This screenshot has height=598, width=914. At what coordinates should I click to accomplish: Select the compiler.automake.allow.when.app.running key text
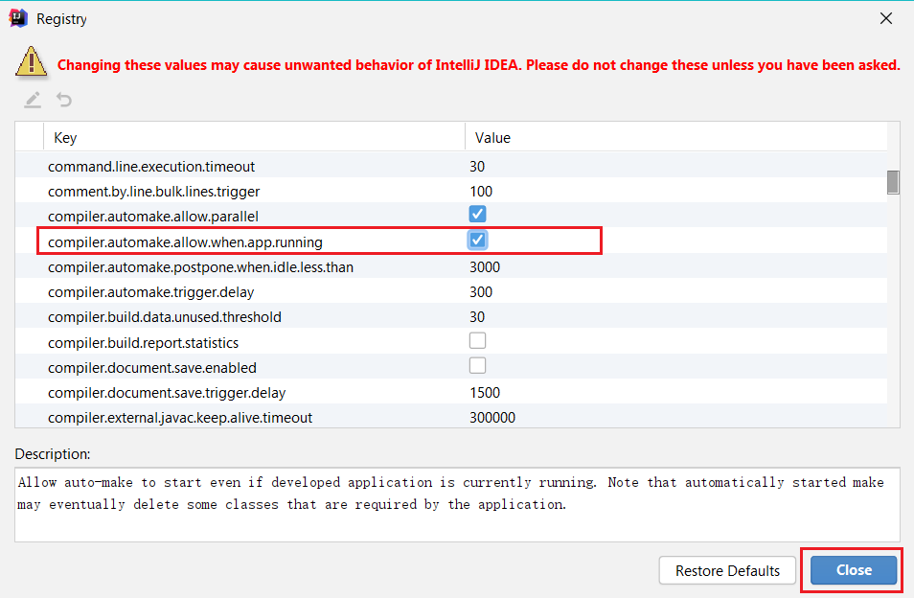pyautogui.click(x=185, y=242)
